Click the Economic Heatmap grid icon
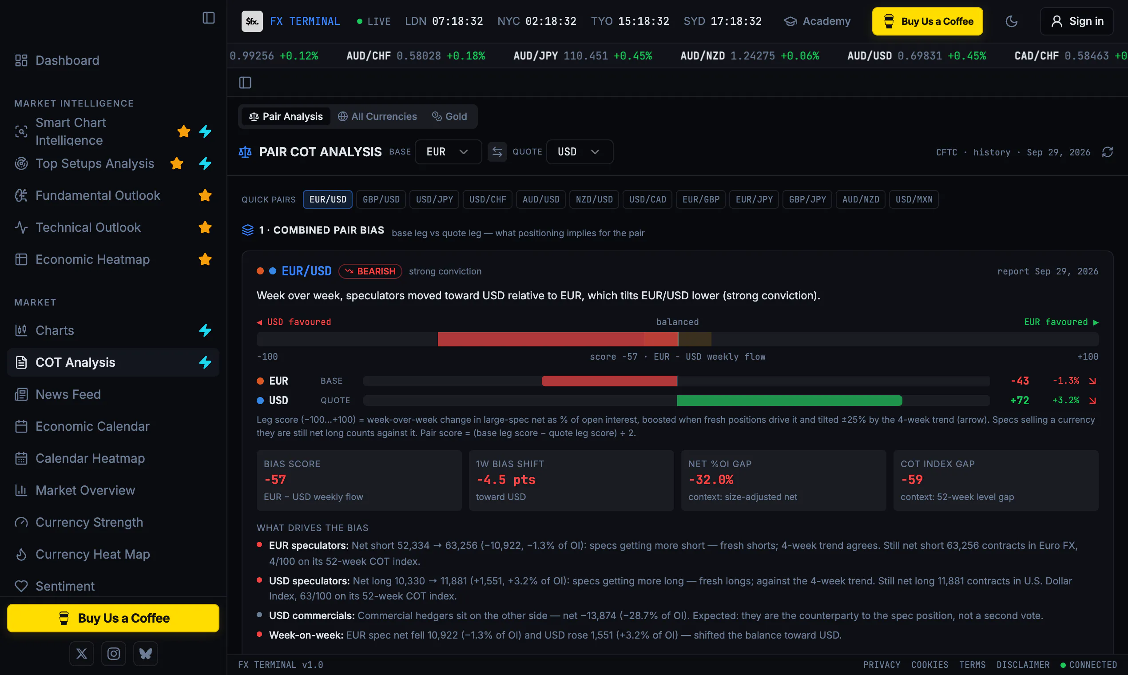This screenshot has height=675, width=1128. tap(21, 259)
